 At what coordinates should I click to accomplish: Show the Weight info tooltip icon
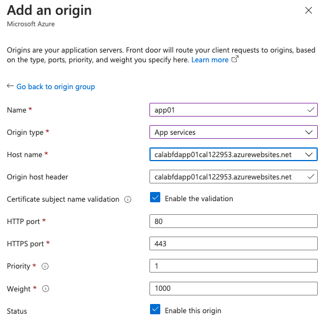click(46, 289)
